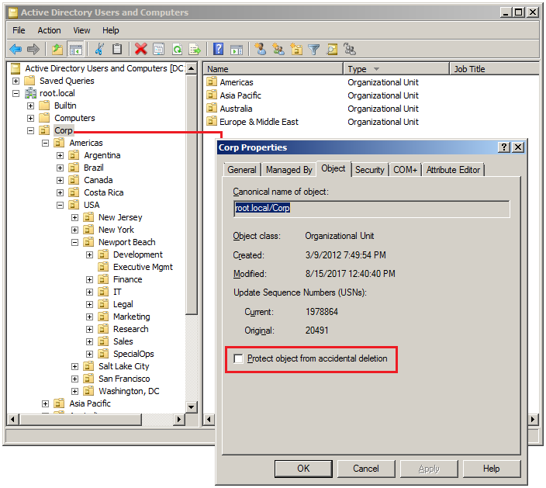Click the green Refresh icon

click(178, 50)
